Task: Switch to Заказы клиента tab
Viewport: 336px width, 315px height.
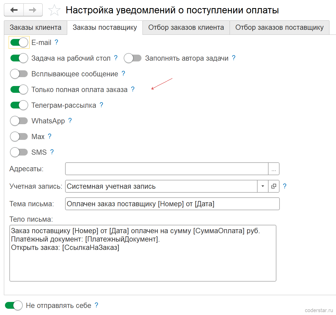Action: point(36,27)
